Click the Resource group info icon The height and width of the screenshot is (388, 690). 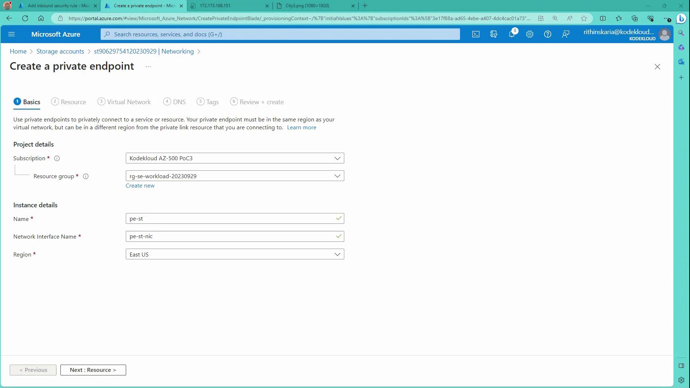86,176
